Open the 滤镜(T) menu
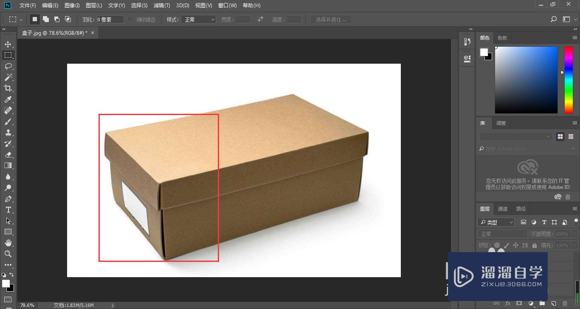The image size is (580, 309). [x=162, y=6]
